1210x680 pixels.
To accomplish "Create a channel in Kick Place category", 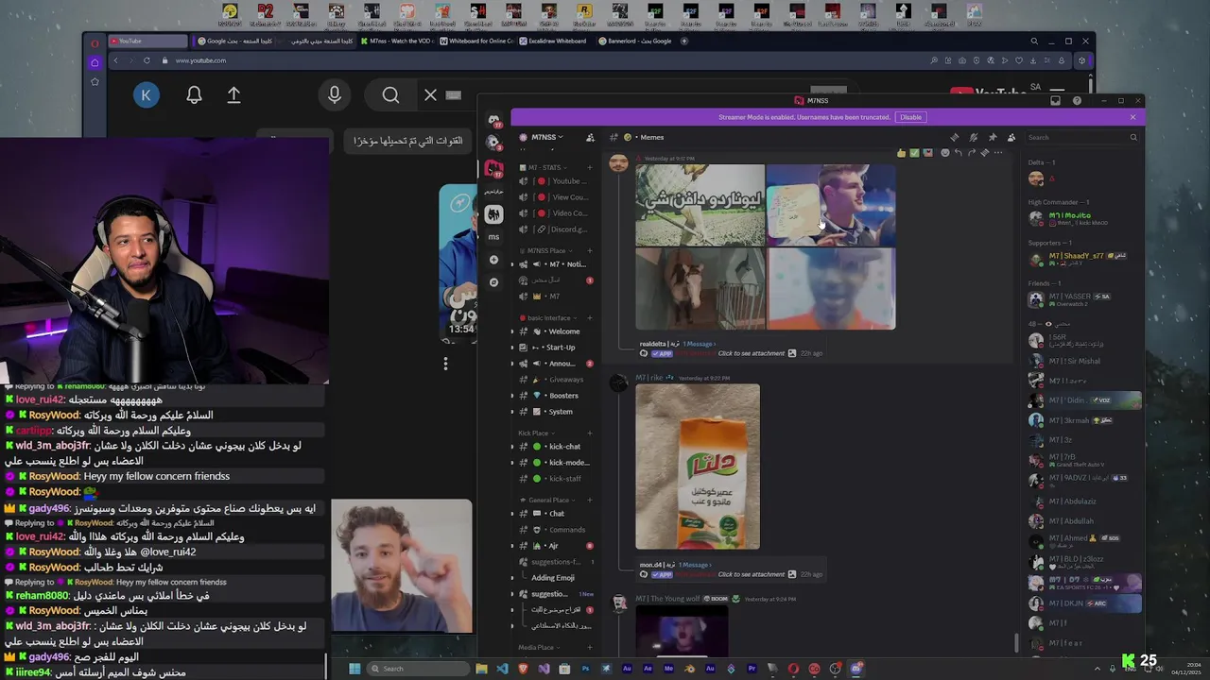I will tap(590, 433).
